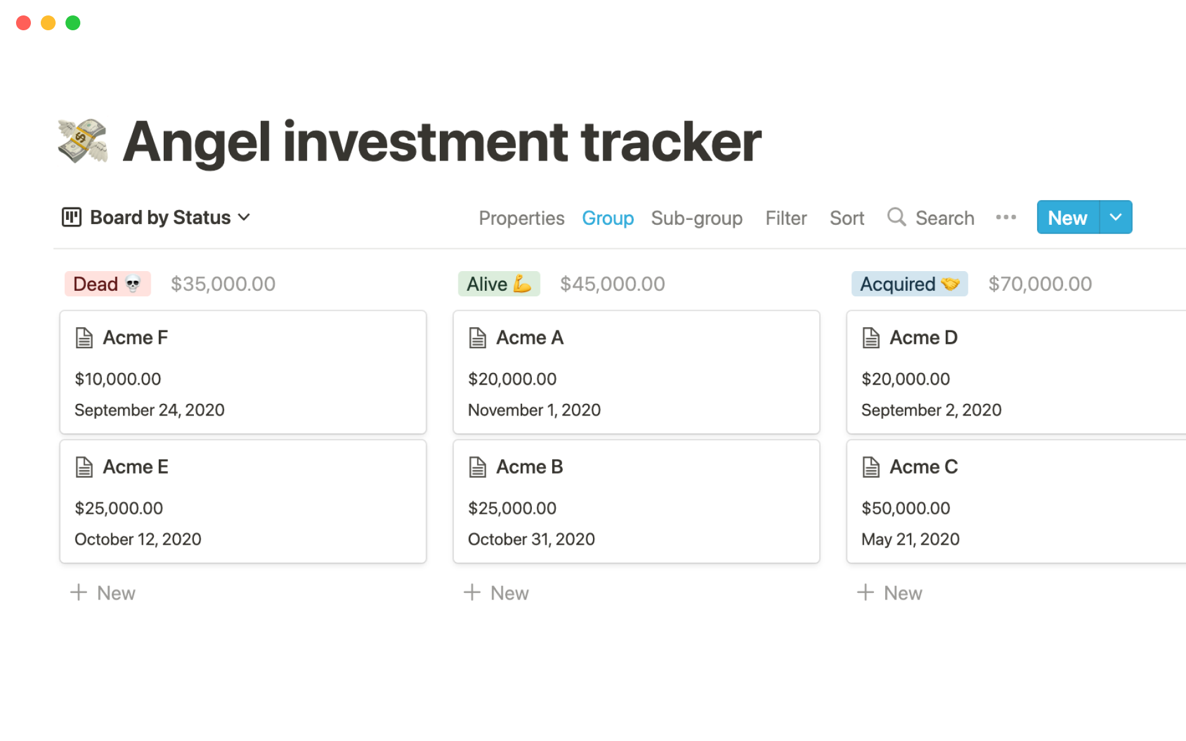Open the Properties menu
1186x741 pixels.
tap(521, 218)
